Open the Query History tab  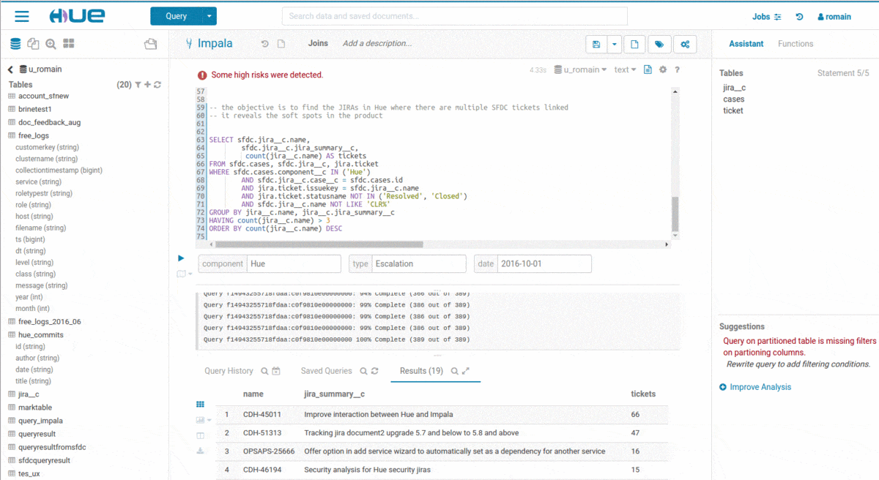[x=229, y=371]
